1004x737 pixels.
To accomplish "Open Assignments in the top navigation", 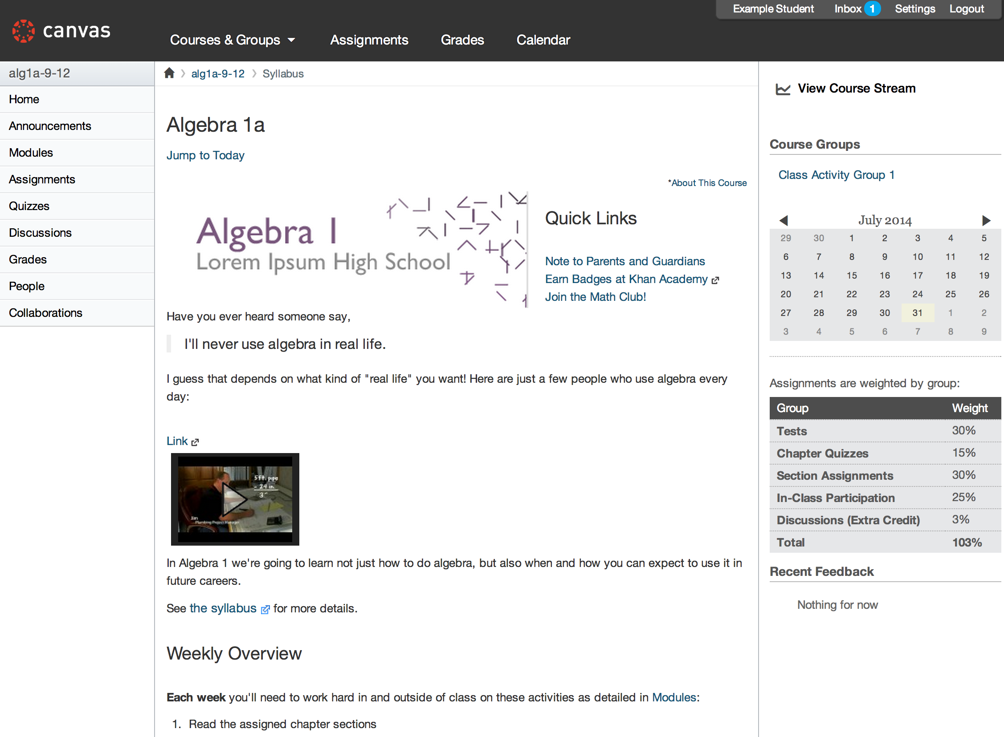I will click(x=369, y=40).
